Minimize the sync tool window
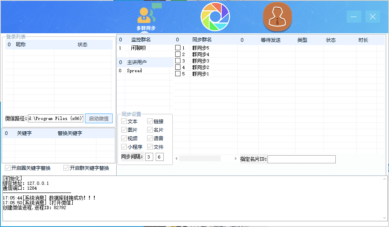Viewport: 389px width, 227px height. pos(354,17)
